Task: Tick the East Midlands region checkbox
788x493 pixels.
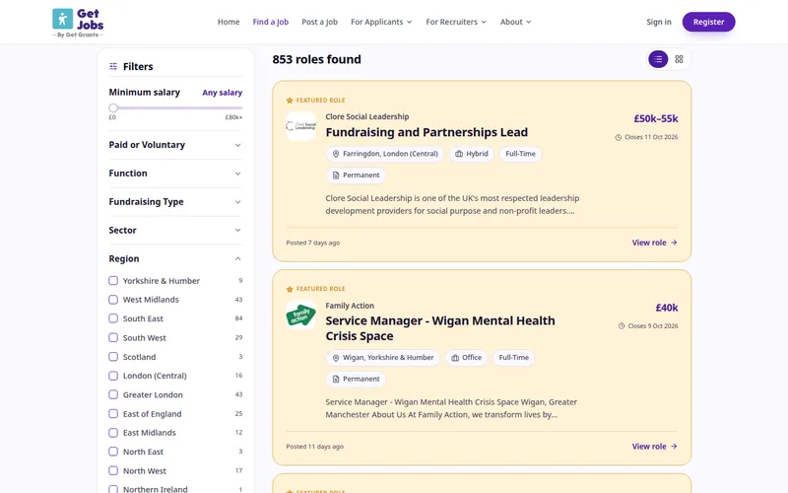Action: click(113, 433)
